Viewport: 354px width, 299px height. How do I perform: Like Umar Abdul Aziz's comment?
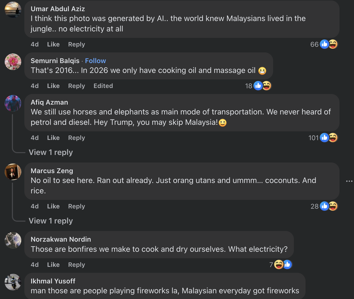(x=53, y=44)
